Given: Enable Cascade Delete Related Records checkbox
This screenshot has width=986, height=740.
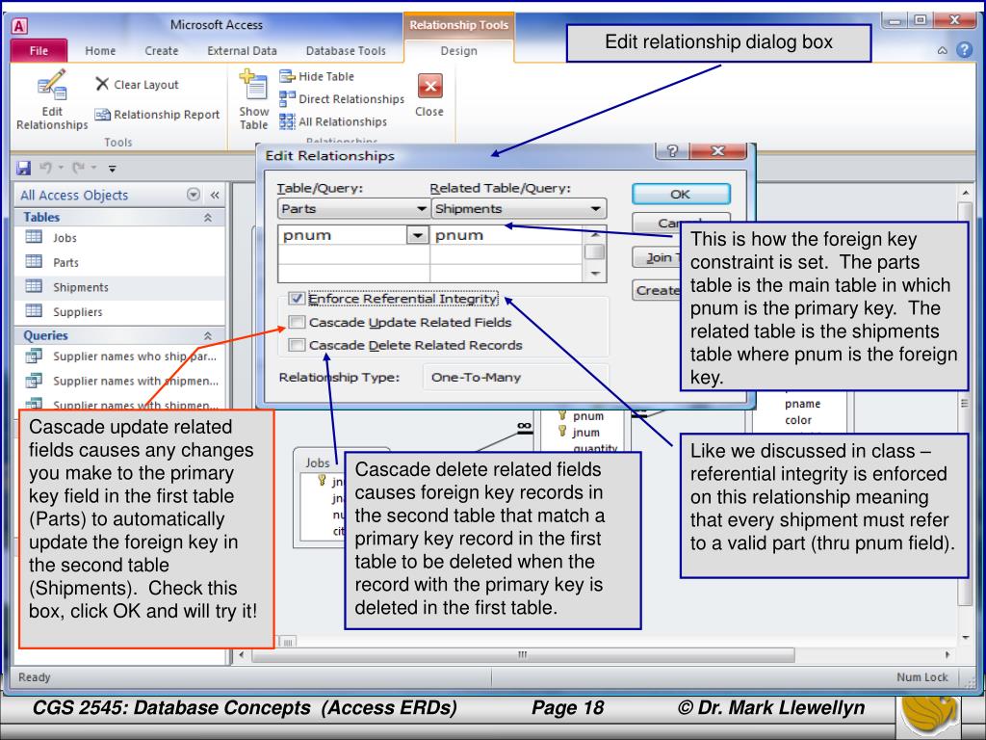Looking at the screenshot, I should click(297, 345).
